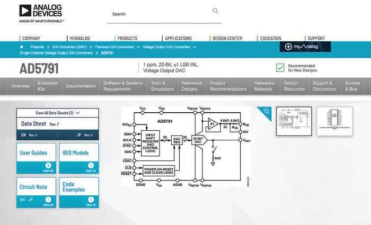Open the Reference Materials tab
This screenshot has width=371, height=225.
pyautogui.click(x=264, y=86)
